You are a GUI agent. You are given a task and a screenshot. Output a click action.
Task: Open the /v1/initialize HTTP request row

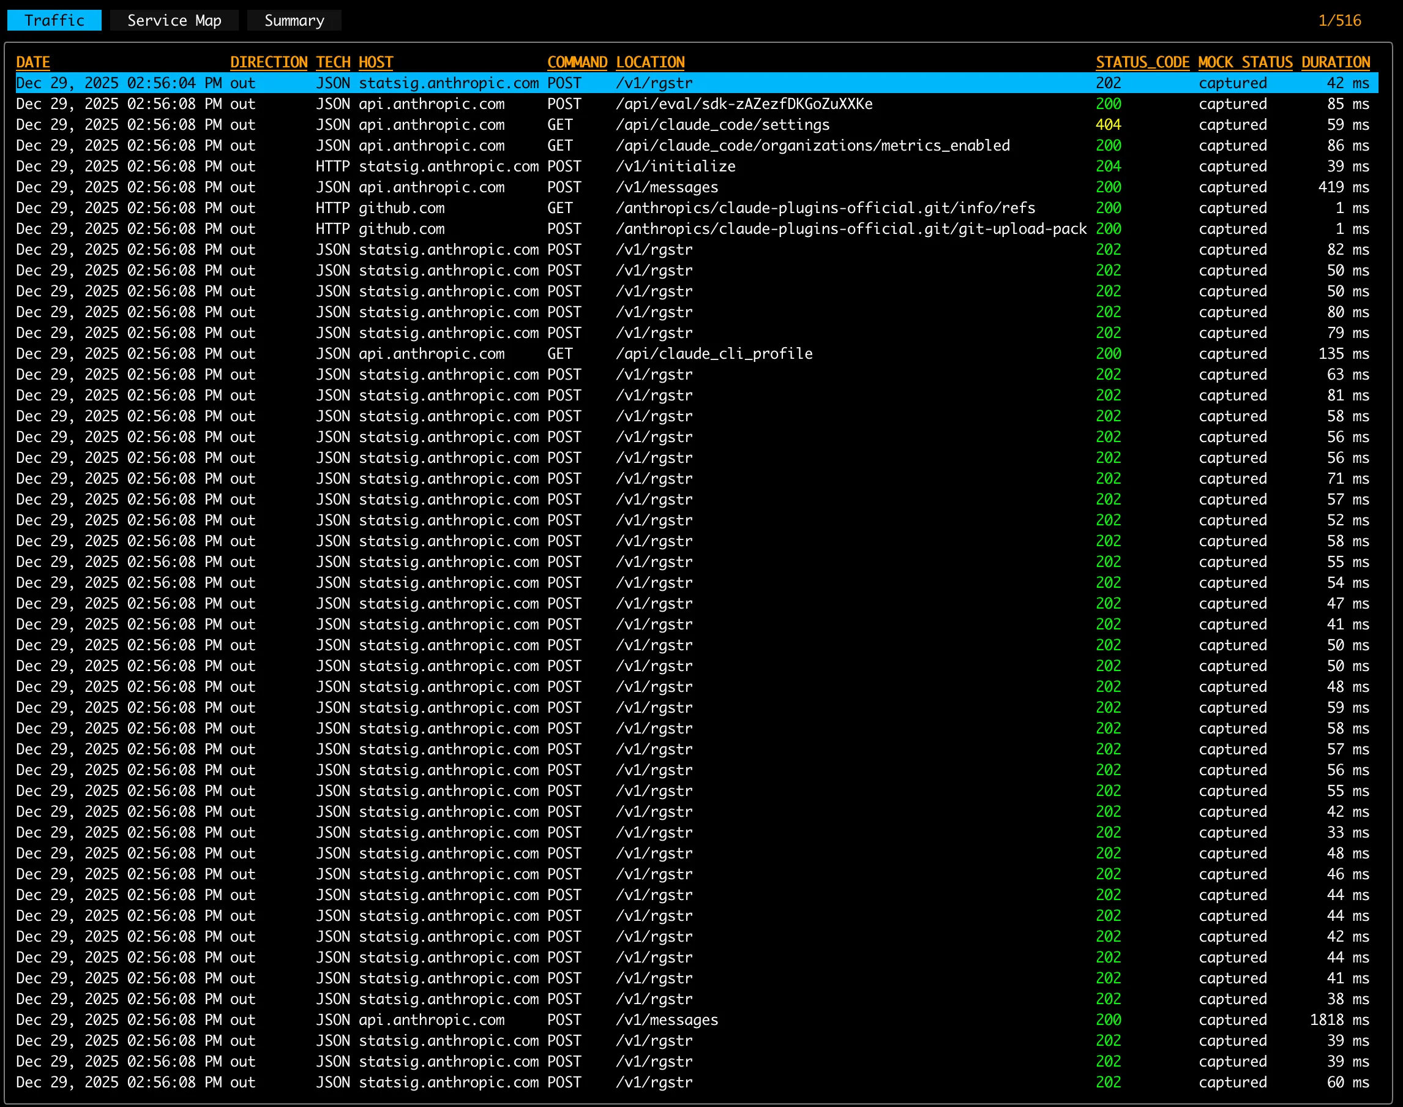click(x=648, y=166)
